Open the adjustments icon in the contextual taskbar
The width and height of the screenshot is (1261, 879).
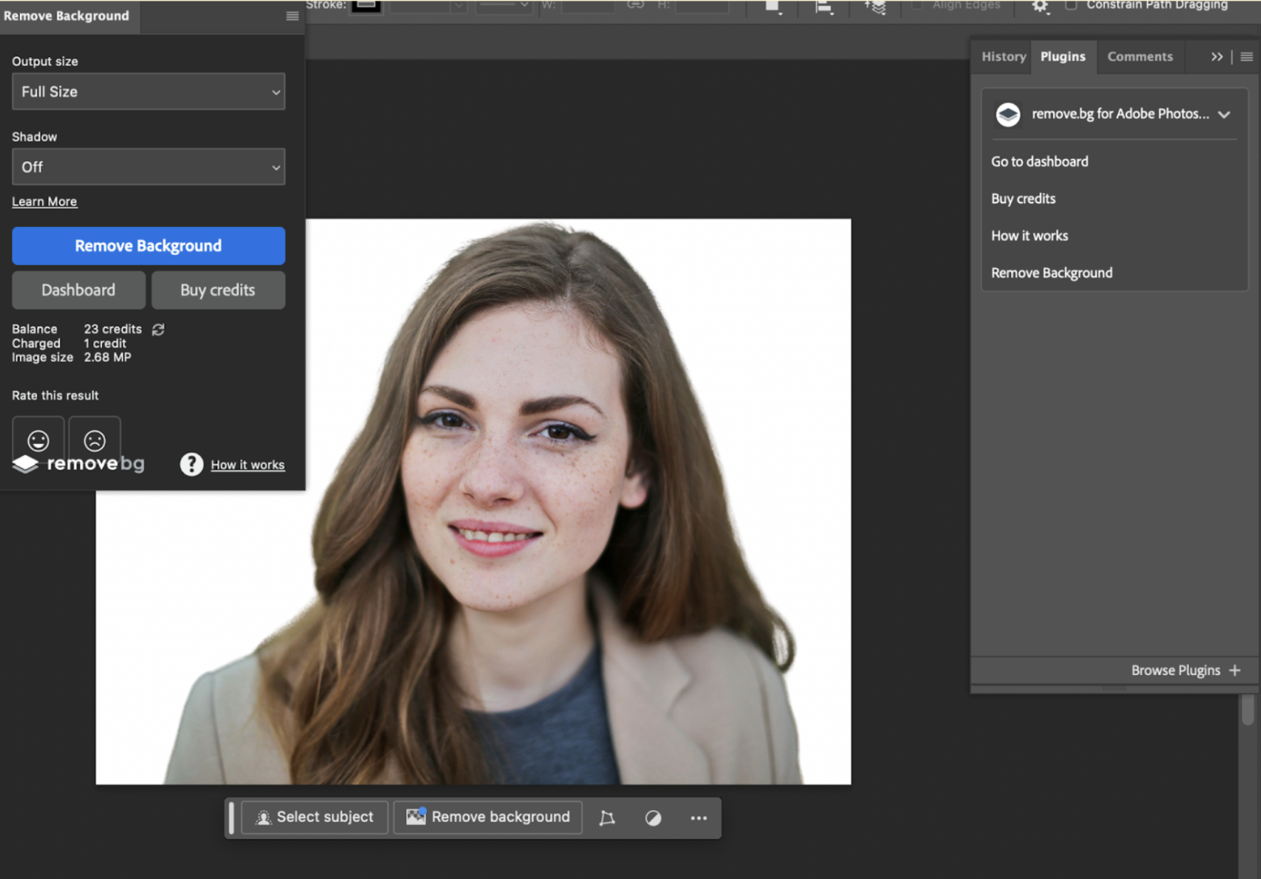tap(653, 818)
